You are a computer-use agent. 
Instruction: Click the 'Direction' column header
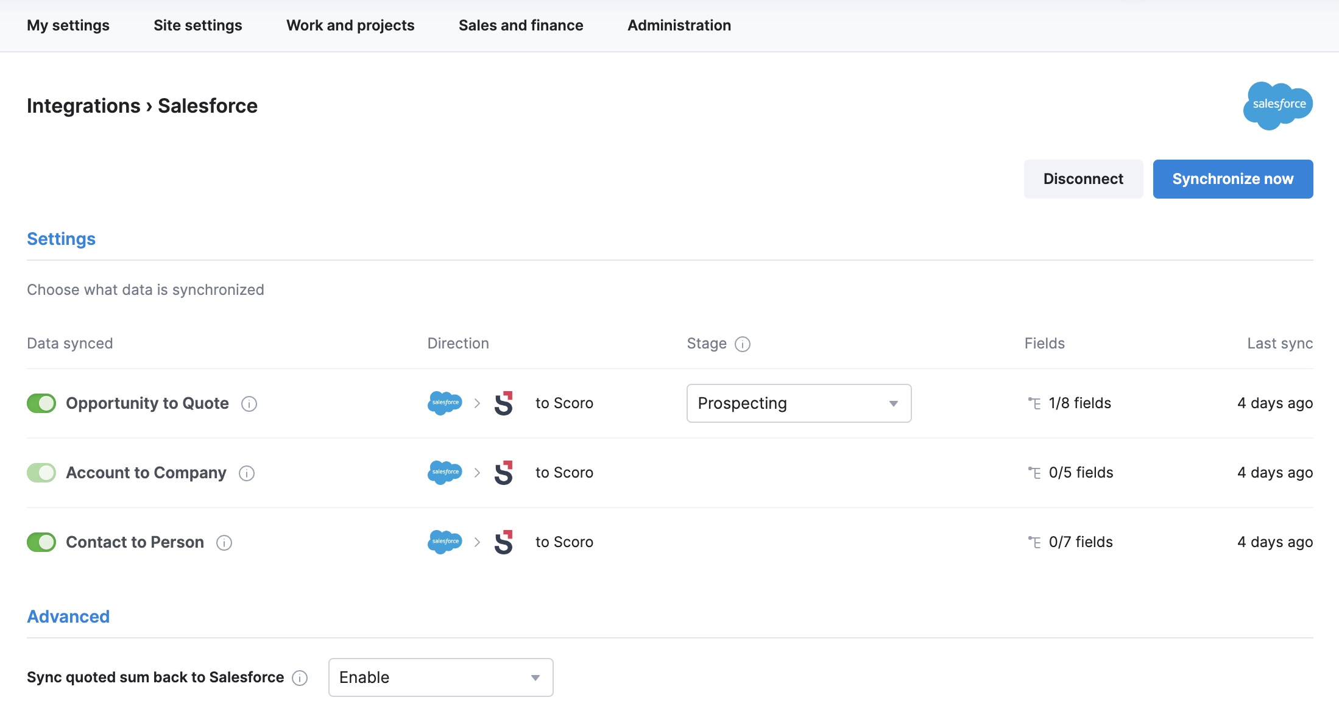pos(458,344)
